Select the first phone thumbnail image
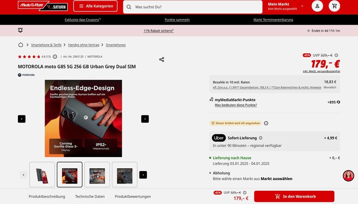The image size is (358, 204). point(42,175)
